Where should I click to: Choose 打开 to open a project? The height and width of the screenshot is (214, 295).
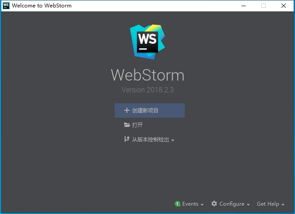[137, 125]
